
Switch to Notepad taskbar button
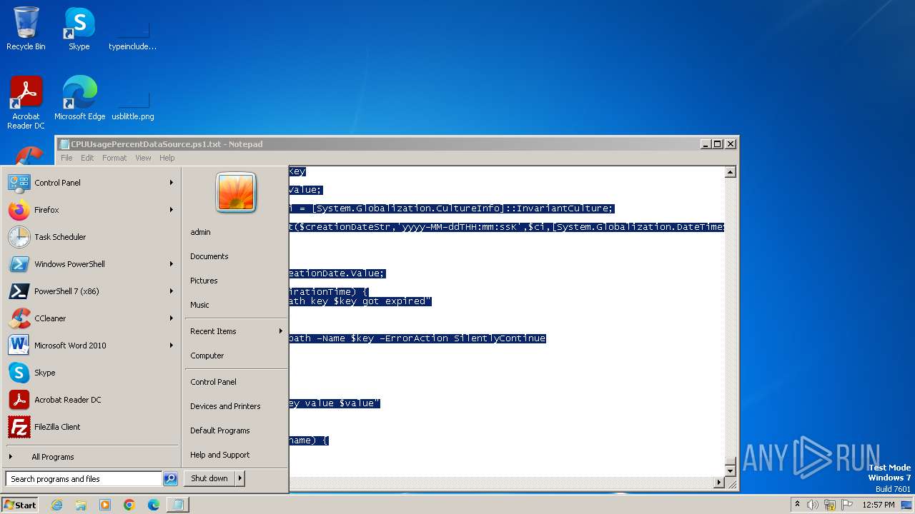(x=178, y=505)
